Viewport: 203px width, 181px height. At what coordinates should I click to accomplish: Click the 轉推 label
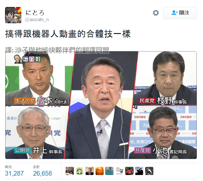(8, 167)
